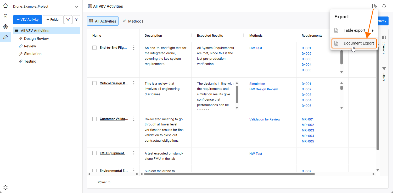Image resolution: width=393 pixels, height=193 pixels.
Task: Click the export icon in top bar
Action: (x=374, y=6)
